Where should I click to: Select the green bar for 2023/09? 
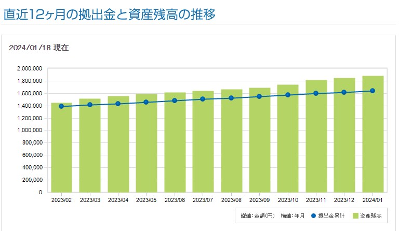coord(260,140)
